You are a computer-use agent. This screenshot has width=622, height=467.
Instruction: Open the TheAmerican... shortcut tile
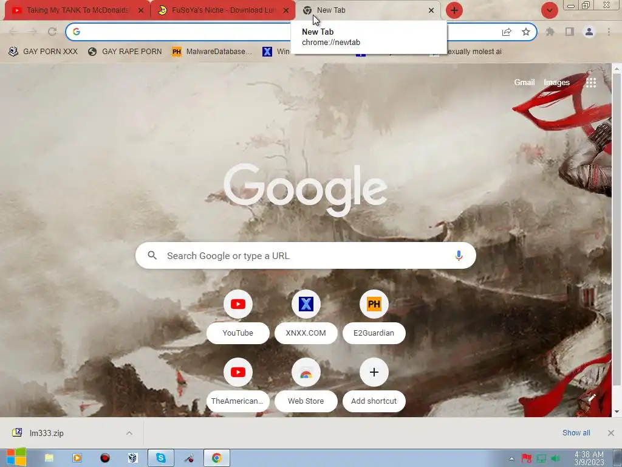pos(238,385)
